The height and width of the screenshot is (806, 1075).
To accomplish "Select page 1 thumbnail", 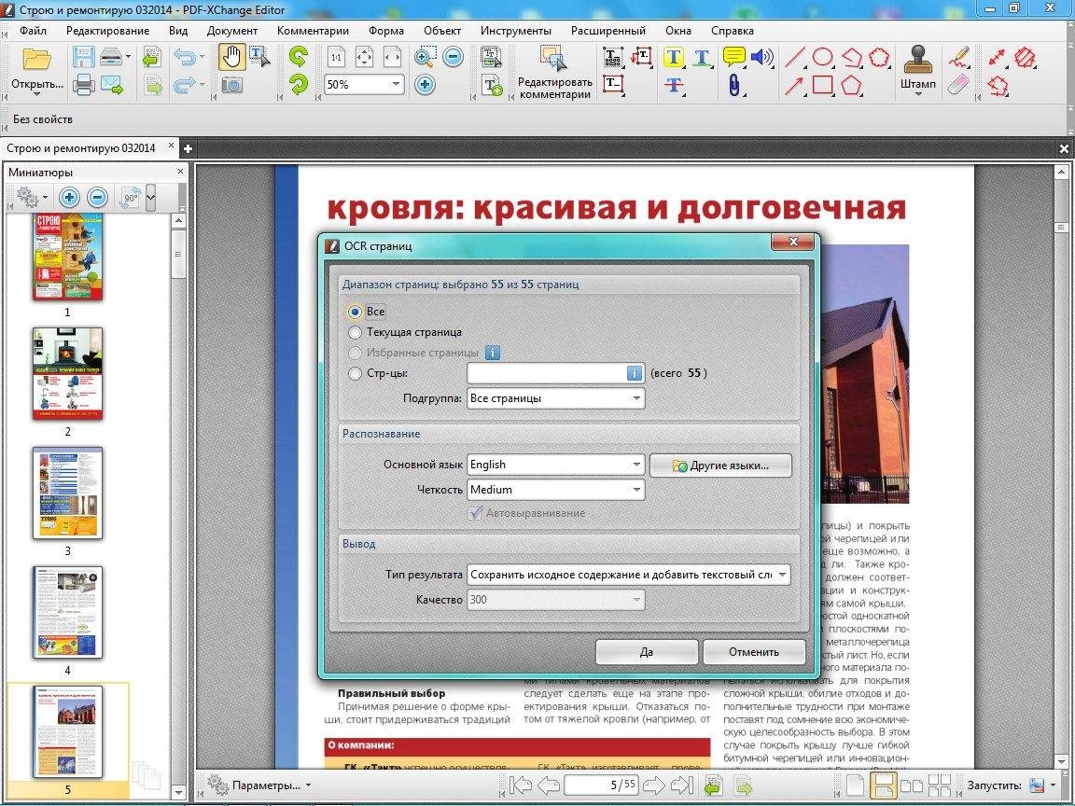I will click(x=67, y=257).
